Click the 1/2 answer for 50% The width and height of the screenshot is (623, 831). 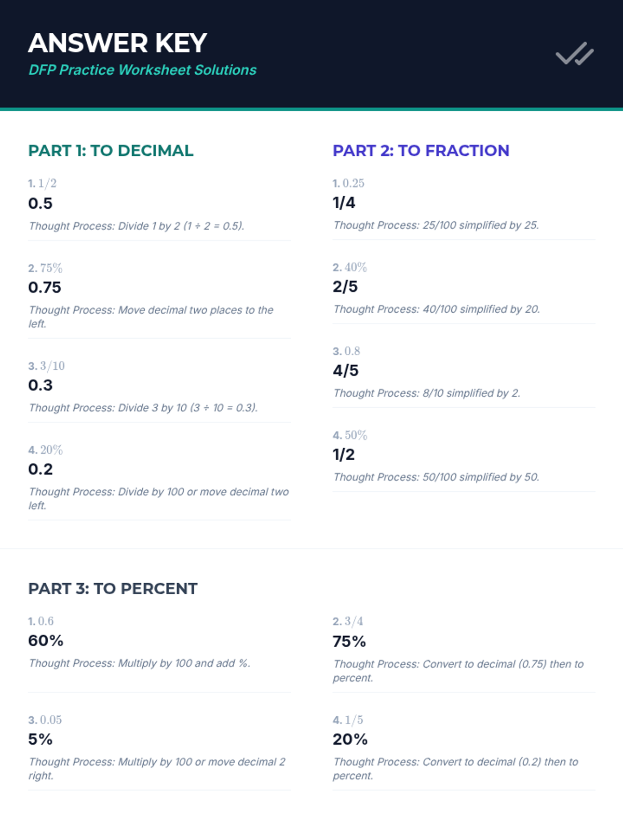point(344,454)
